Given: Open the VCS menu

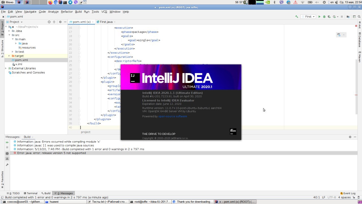Looking at the screenshot, I should pos(104,12).
